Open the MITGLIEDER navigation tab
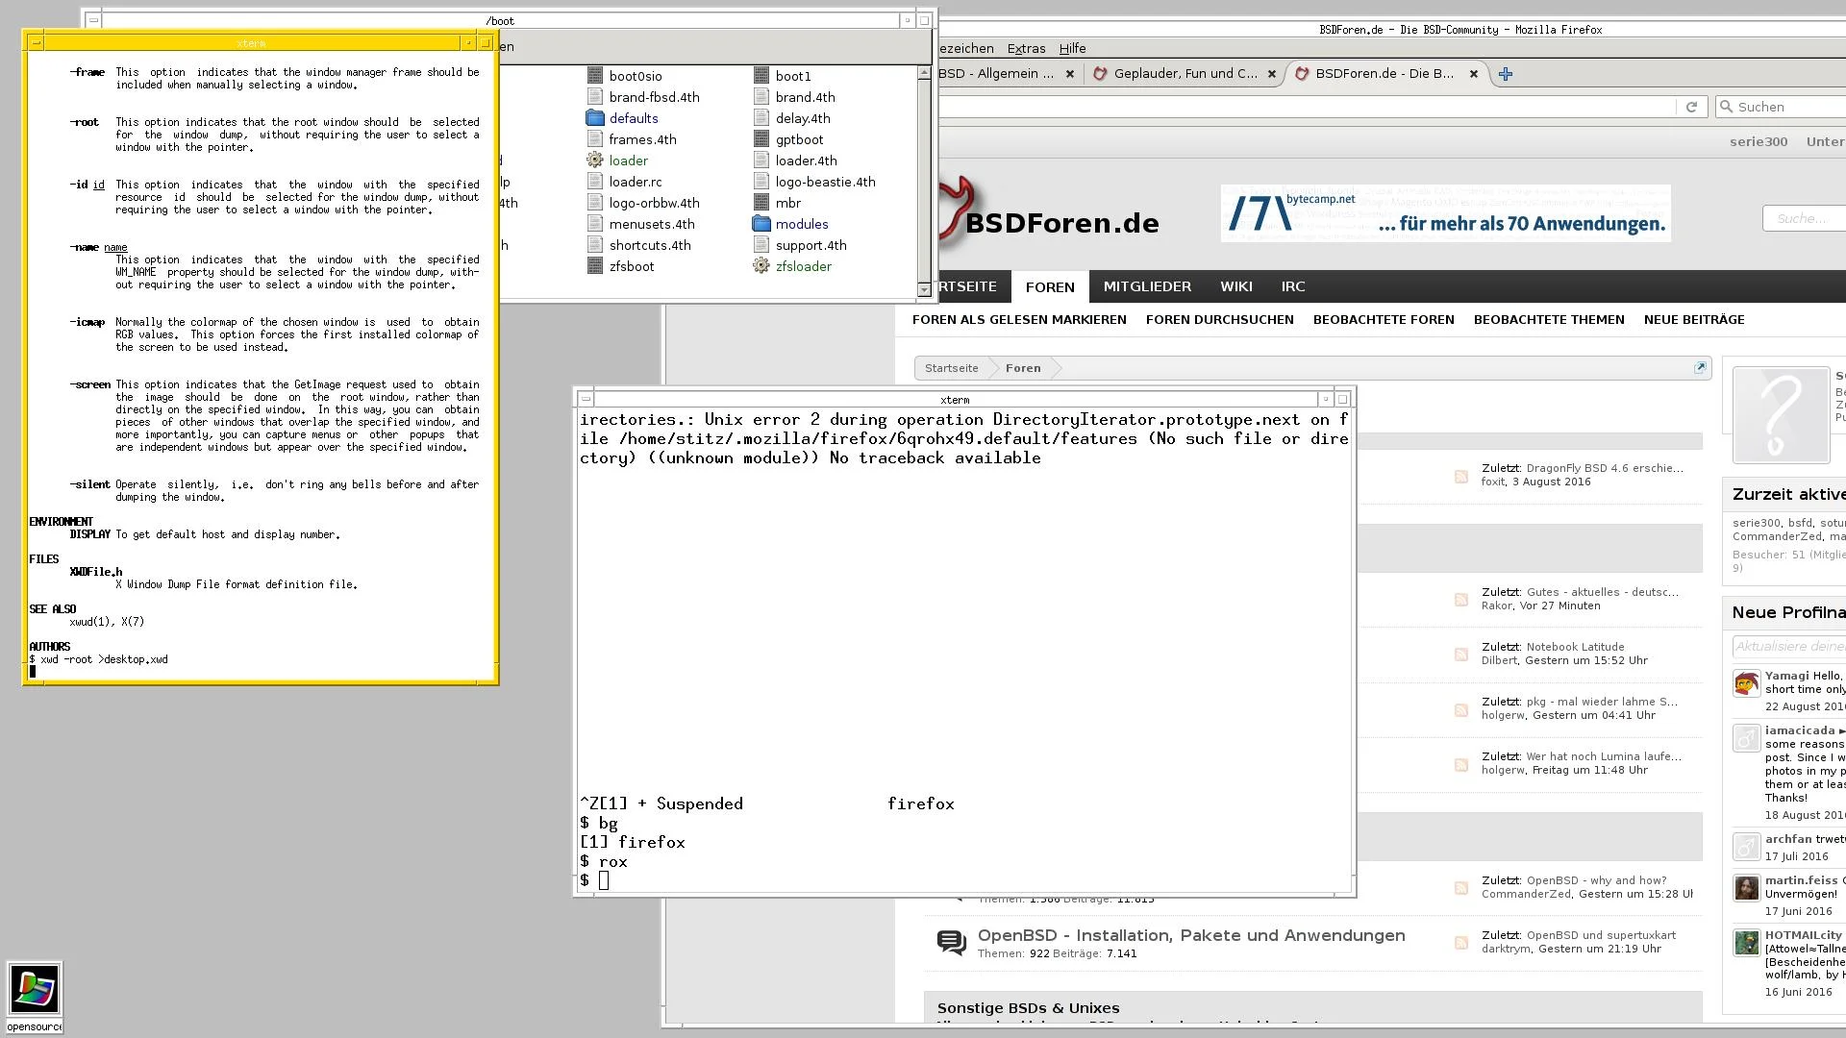The image size is (1846, 1038). coord(1147,286)
